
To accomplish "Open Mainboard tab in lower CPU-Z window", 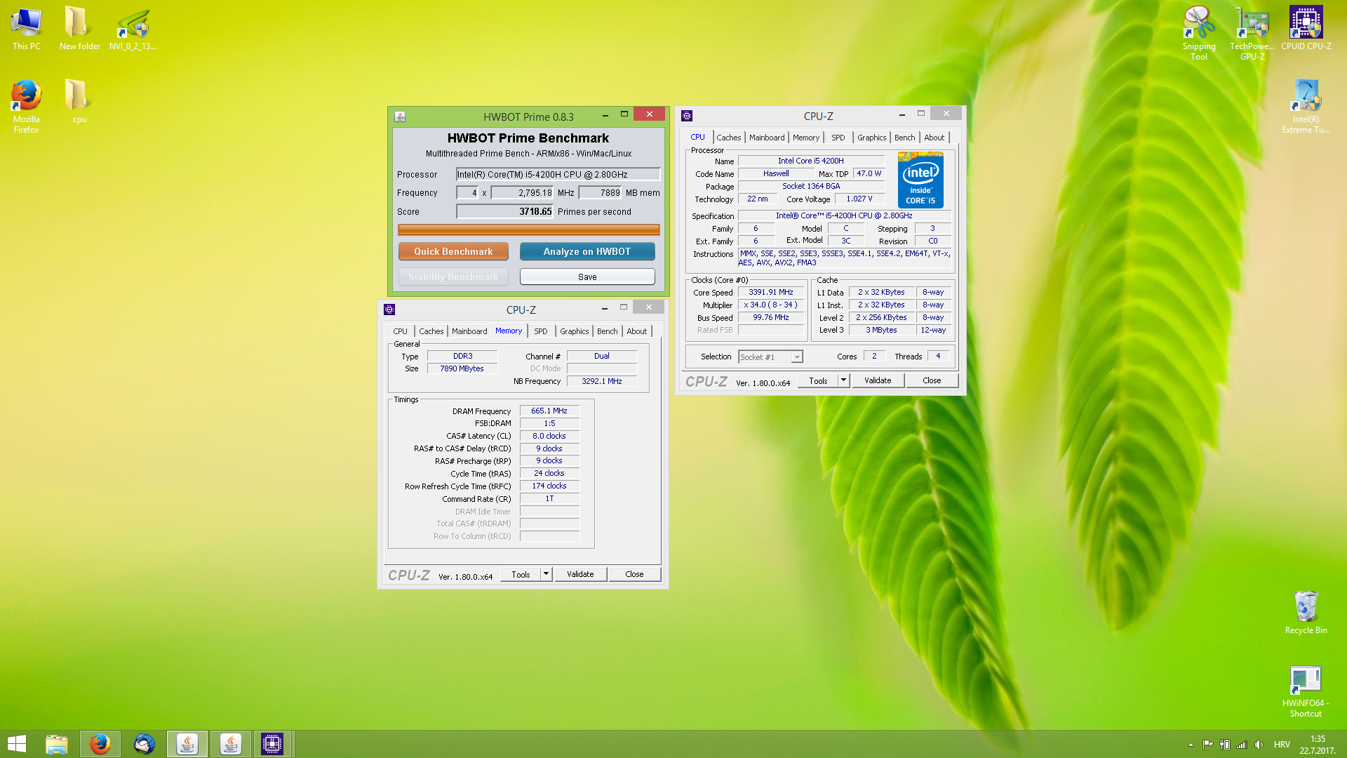I will point(469,331).
